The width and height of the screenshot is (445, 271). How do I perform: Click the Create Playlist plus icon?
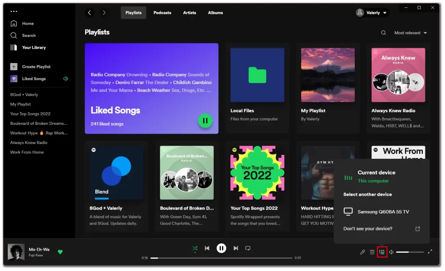point(13,67)
